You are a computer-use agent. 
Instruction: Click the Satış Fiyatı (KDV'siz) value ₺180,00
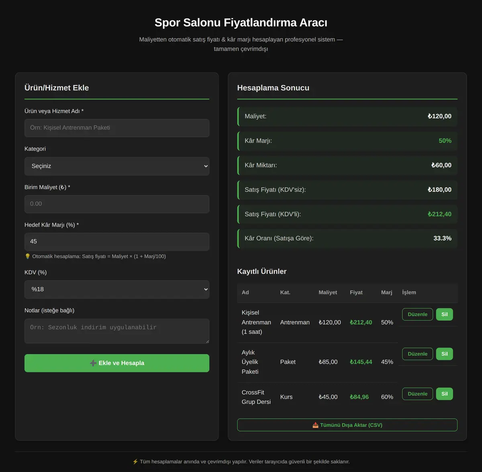439,190
